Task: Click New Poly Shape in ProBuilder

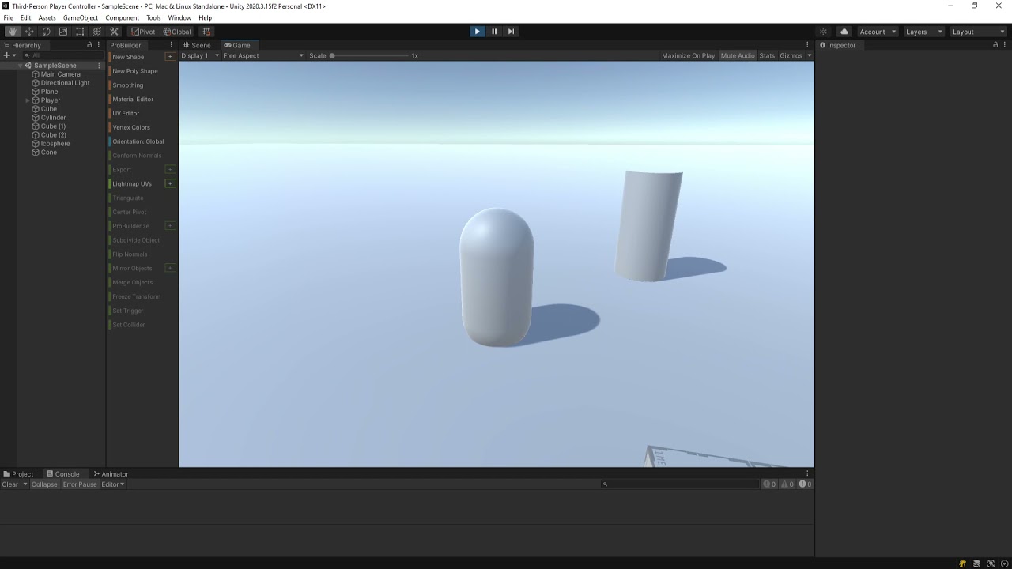Action: [134, 70]
